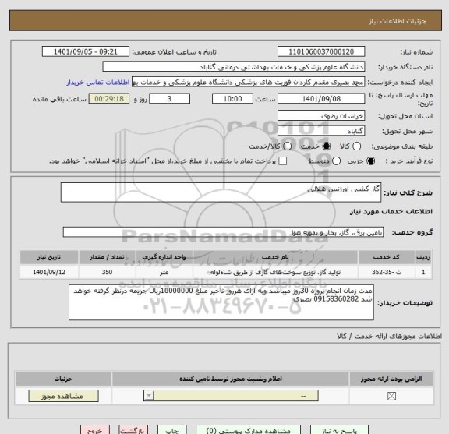Click the remaining time countdown 00:29:18
449x434 pixels.
tap(109, 99)
